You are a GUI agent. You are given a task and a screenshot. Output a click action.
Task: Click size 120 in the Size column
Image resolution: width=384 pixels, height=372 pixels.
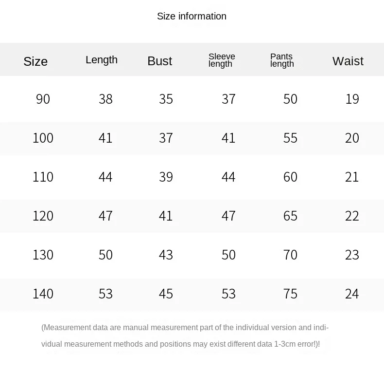43,216
